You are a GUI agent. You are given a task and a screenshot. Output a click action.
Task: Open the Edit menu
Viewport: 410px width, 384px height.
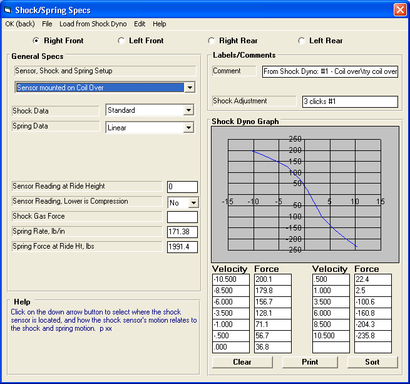coord(140,24)
